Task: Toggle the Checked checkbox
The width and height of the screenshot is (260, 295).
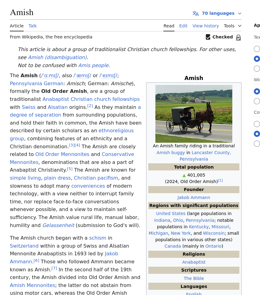Action: tap(208, 37)
